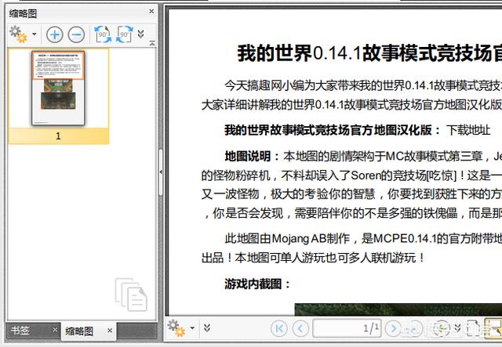Viewport: 502px width, 347px height.
Task: Click the 下载地址 download link
Action: pyautogui.click(x=468, y=130)
